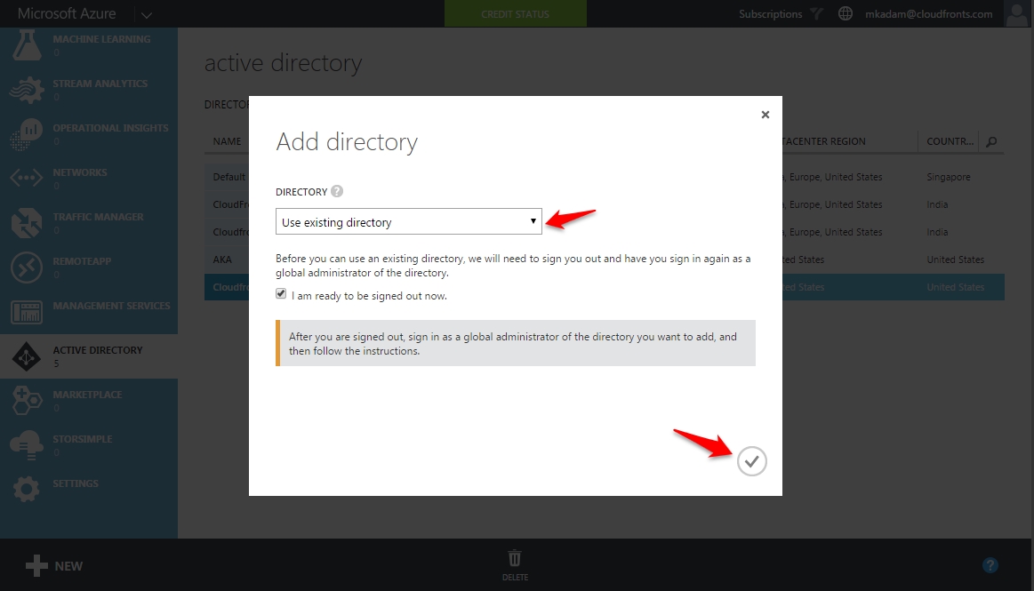Open the language globe icon

(x=845, y=14)
